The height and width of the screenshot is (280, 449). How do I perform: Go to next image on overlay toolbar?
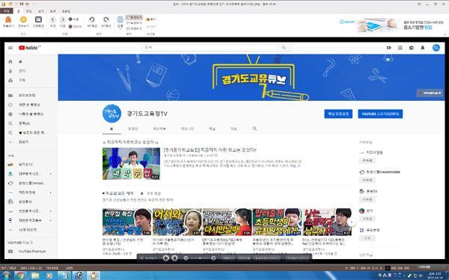point(174,258)
